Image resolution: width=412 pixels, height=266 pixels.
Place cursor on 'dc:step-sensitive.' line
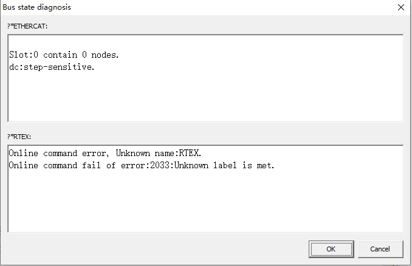click(x=52, y=67)
